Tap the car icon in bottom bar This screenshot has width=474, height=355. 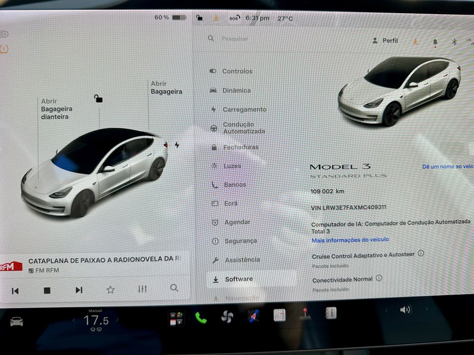click(17, 322)
